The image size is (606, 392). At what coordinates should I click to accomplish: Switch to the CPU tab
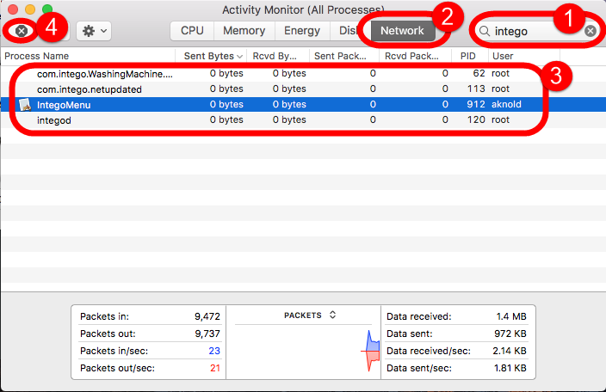pyautogui.click(x=192, y=30)
